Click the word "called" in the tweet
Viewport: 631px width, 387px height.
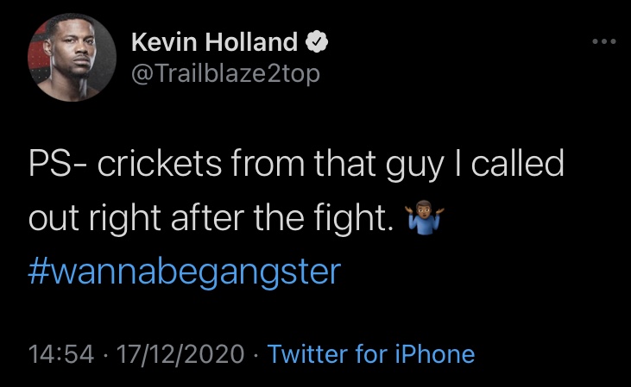pyautogui.click(x=518, y=162)
